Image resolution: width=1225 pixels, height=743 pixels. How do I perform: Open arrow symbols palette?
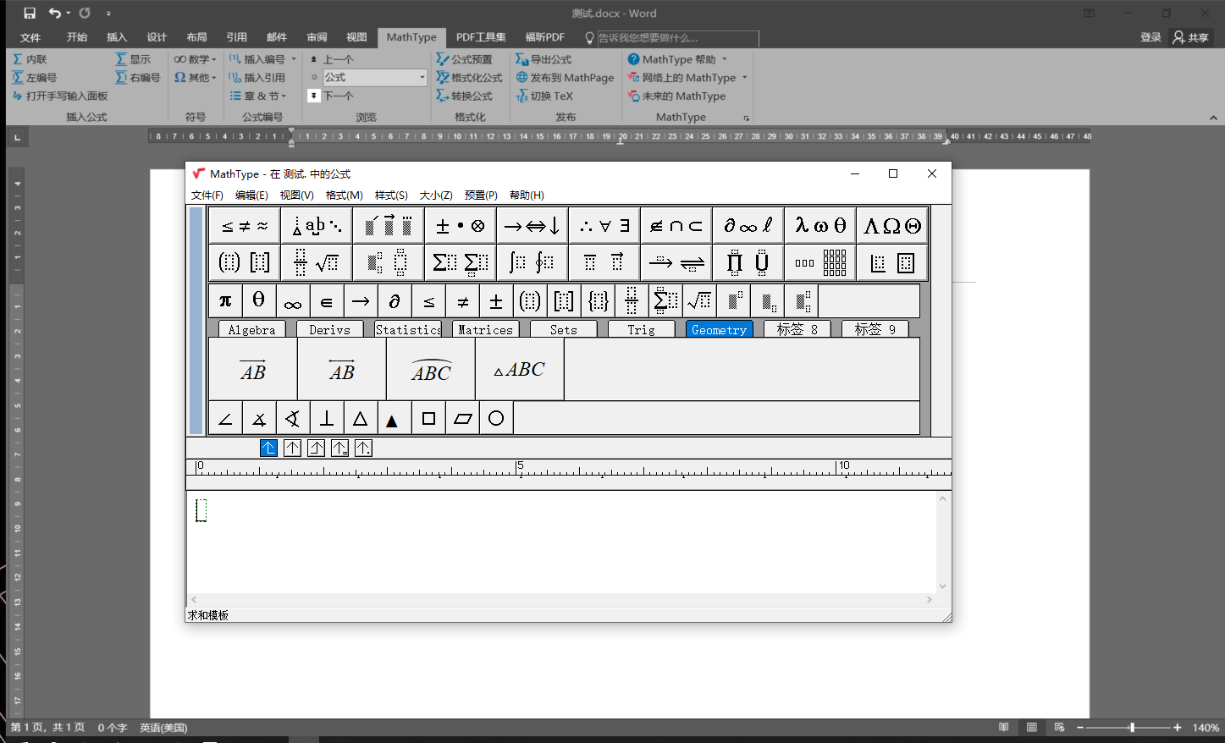point(532,226)
